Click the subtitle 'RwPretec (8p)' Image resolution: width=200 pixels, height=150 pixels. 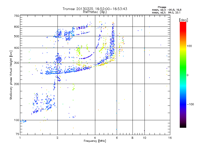click(95, 12)
